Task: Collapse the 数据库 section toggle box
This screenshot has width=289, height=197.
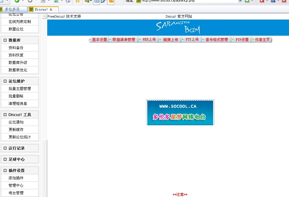Action: tap(5, 40)
